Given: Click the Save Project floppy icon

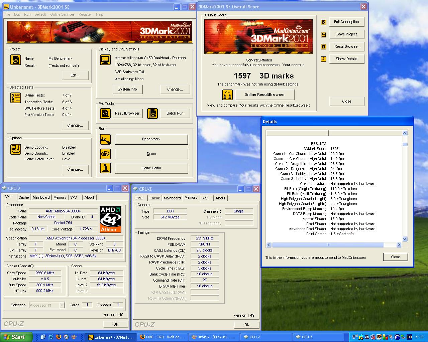Looking at the screenshot, I should click(x=324, y=34).
